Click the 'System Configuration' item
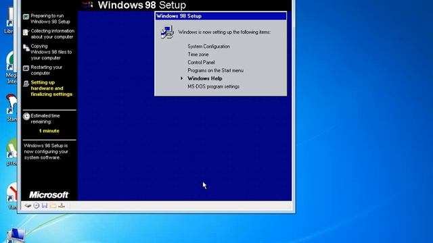The width and height of the screenshot is (433, 243). tap(209, 47)
